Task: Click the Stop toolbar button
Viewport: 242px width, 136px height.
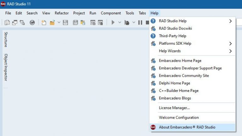Action: coord(147,23)
